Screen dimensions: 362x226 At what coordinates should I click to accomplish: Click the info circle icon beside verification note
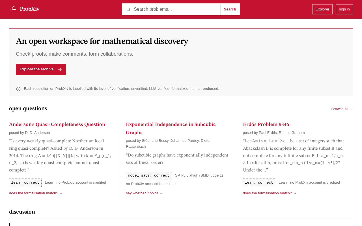coord(18,89)
